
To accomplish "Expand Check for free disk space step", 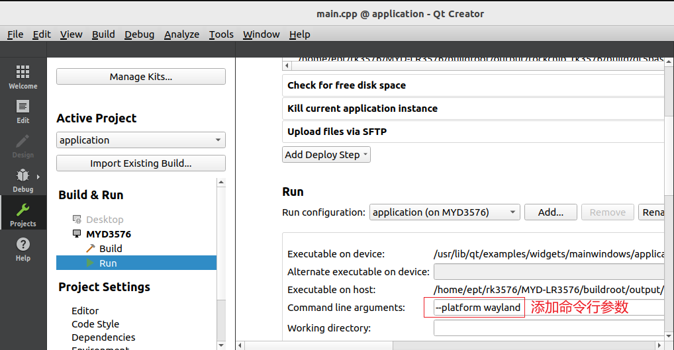I will (x=473, y=85).
